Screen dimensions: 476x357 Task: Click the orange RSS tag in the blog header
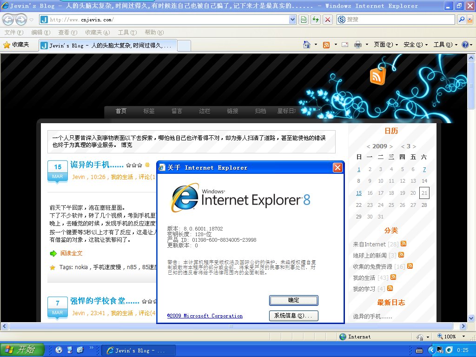coord(377,76)
